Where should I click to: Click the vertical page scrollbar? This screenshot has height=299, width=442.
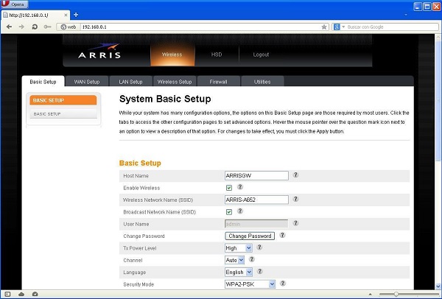coord(438,102)
